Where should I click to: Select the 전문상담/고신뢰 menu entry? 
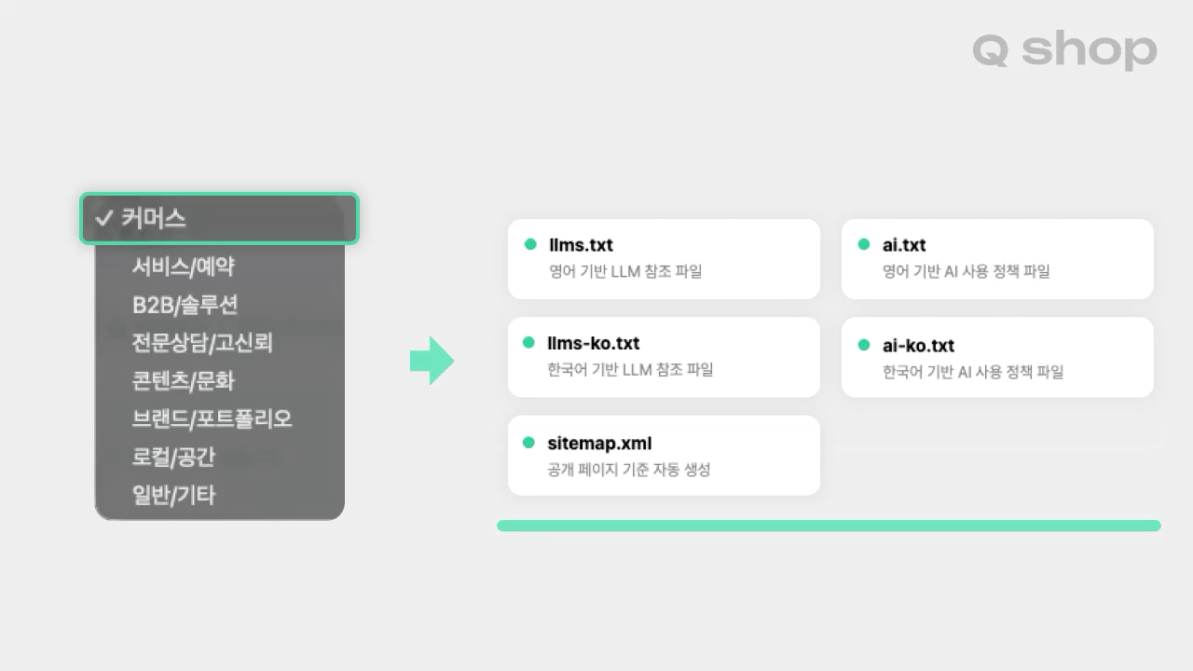(x=202, y=343)
